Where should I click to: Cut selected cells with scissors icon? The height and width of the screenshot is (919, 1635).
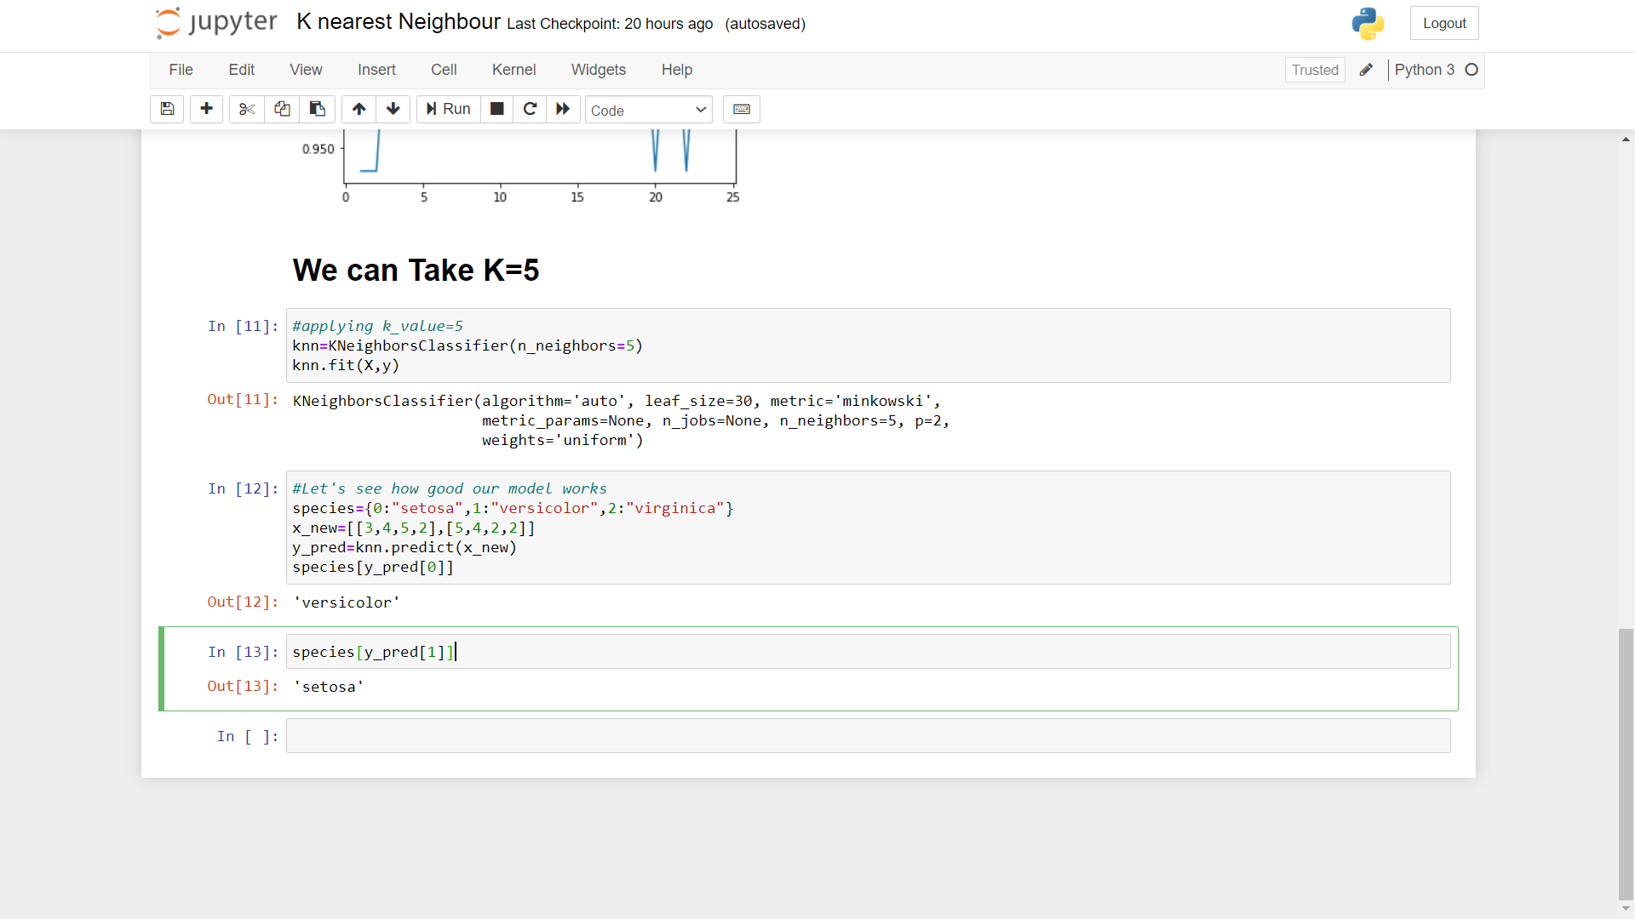[x=247, y=109]
